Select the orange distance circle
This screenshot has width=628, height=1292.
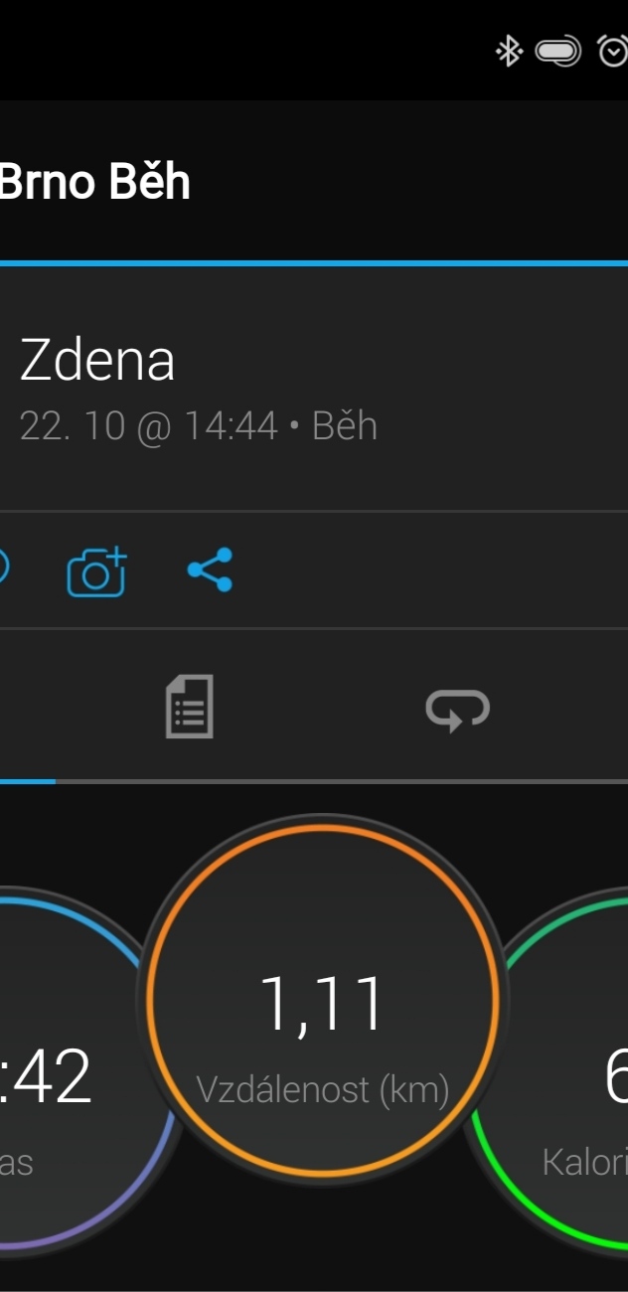click(x=323, y=999)
